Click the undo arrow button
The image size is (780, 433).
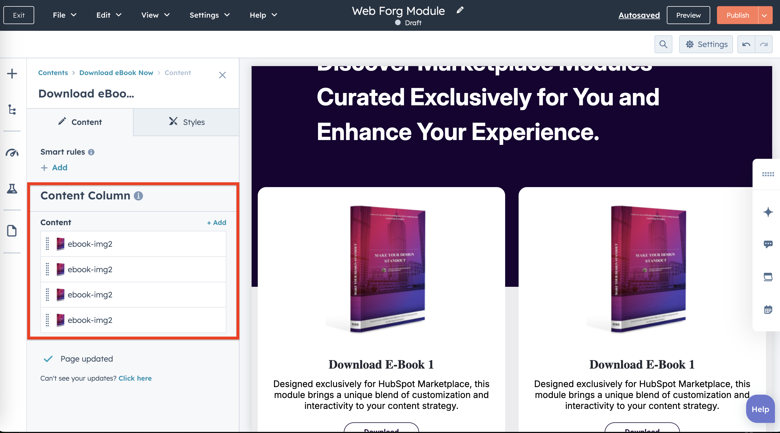[x=746, y=44]
